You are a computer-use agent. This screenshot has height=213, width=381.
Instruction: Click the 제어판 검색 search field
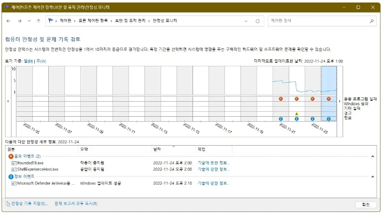[x=317, y=21]
